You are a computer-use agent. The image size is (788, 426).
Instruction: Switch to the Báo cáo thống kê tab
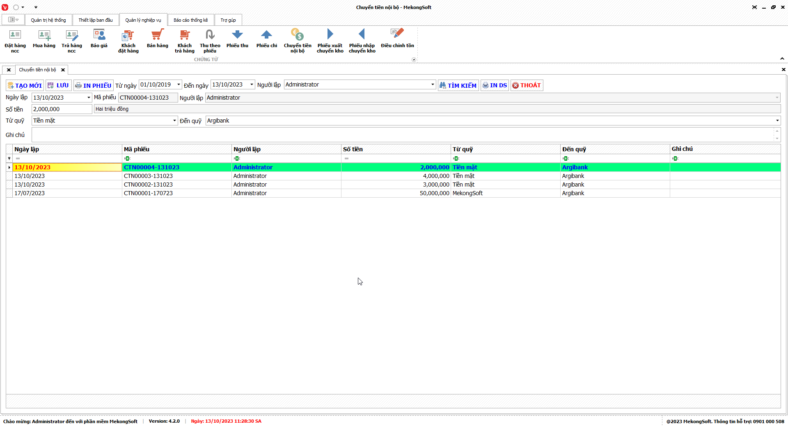point(190,20)
